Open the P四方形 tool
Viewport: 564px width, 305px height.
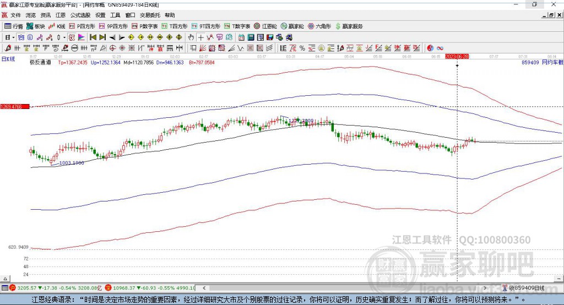pyautogui.click(x=82, y=26)
